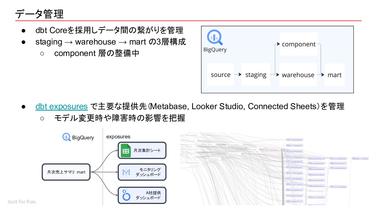Select the mart box in diagram
Screen dimensions: 376x211
click(x=334, y=75)
